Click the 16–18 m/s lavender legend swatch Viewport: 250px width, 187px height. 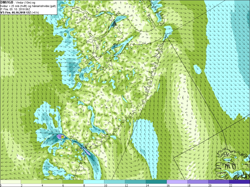coord(177,182)
